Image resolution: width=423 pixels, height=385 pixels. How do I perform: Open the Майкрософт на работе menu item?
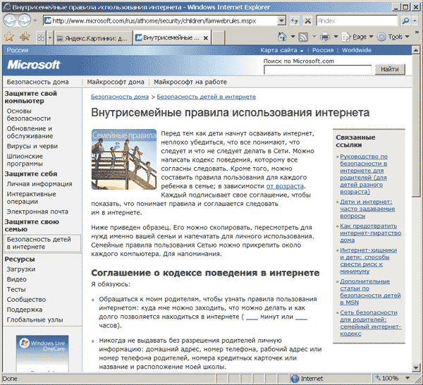[x=185, y=82]
